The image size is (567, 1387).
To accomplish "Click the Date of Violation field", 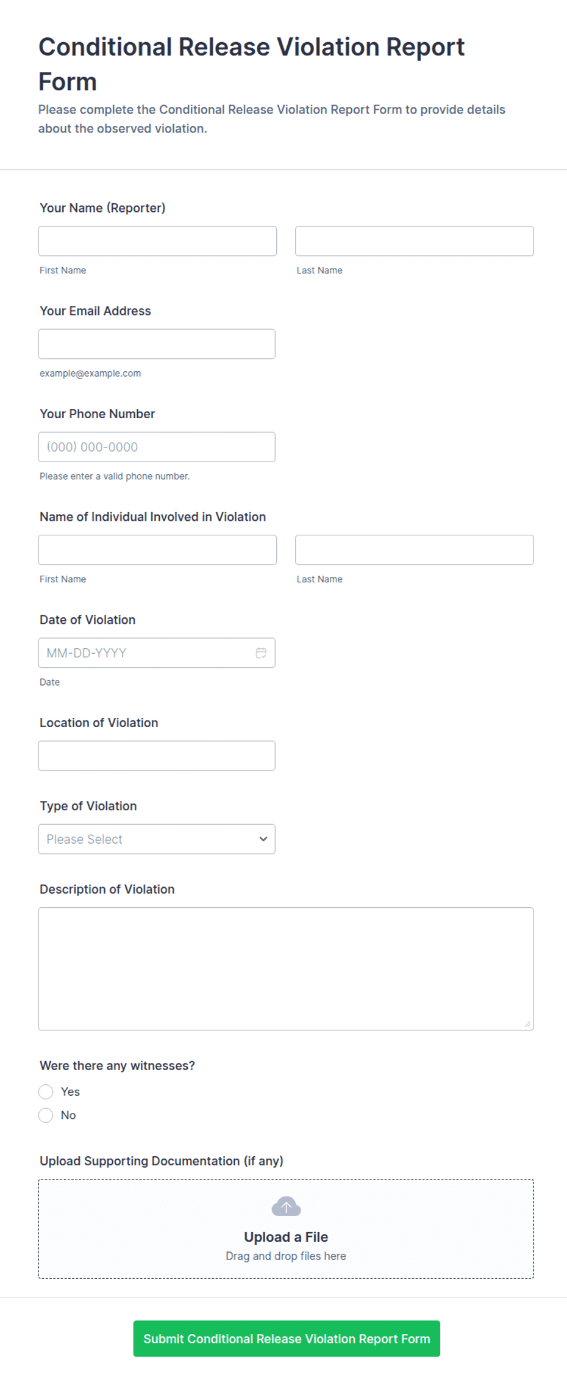I will (x=157, y=653).
